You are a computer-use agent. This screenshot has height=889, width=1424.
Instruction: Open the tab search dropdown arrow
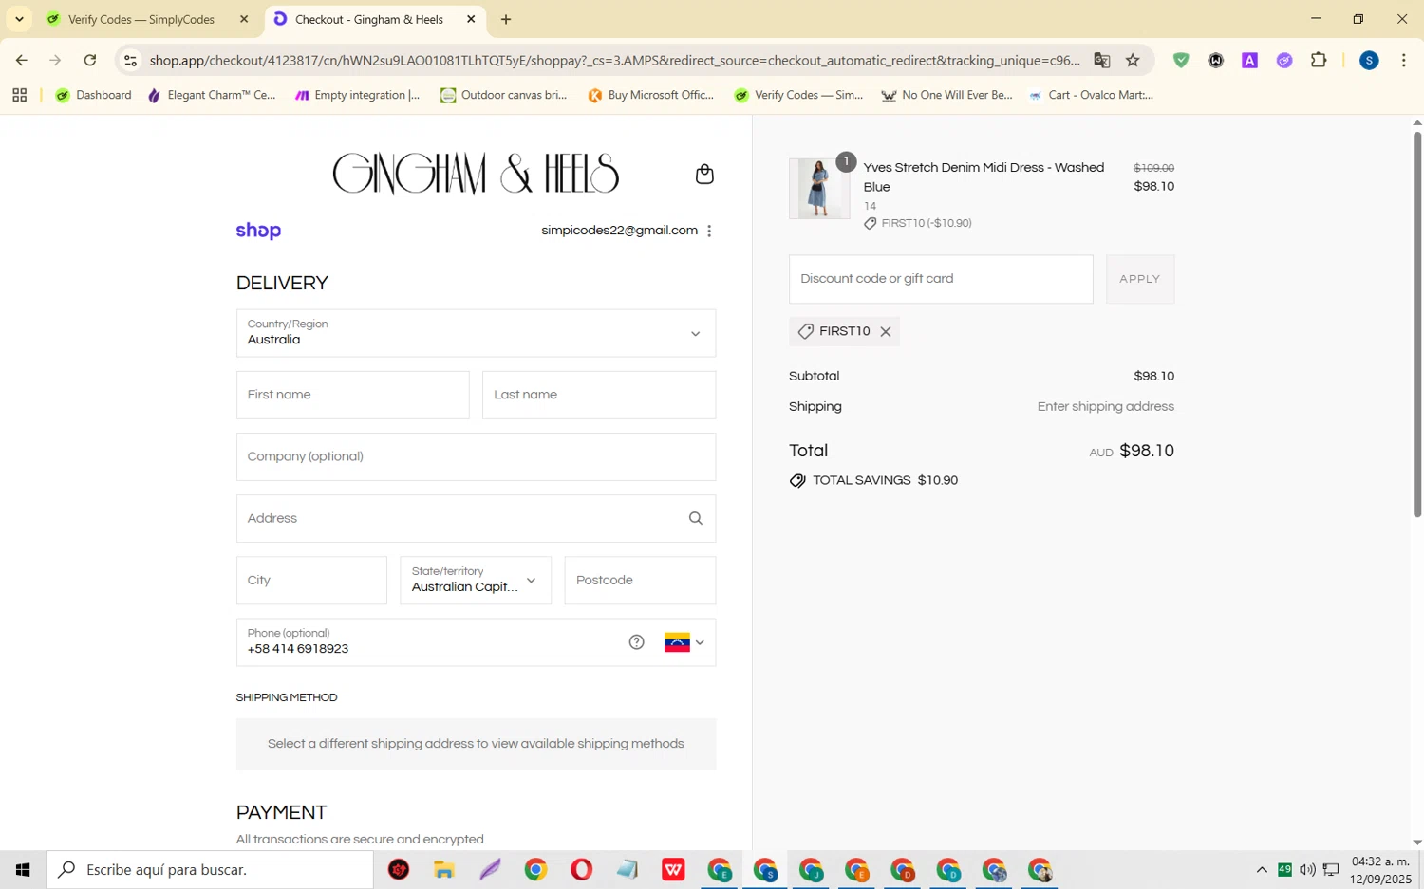[19, 19]
